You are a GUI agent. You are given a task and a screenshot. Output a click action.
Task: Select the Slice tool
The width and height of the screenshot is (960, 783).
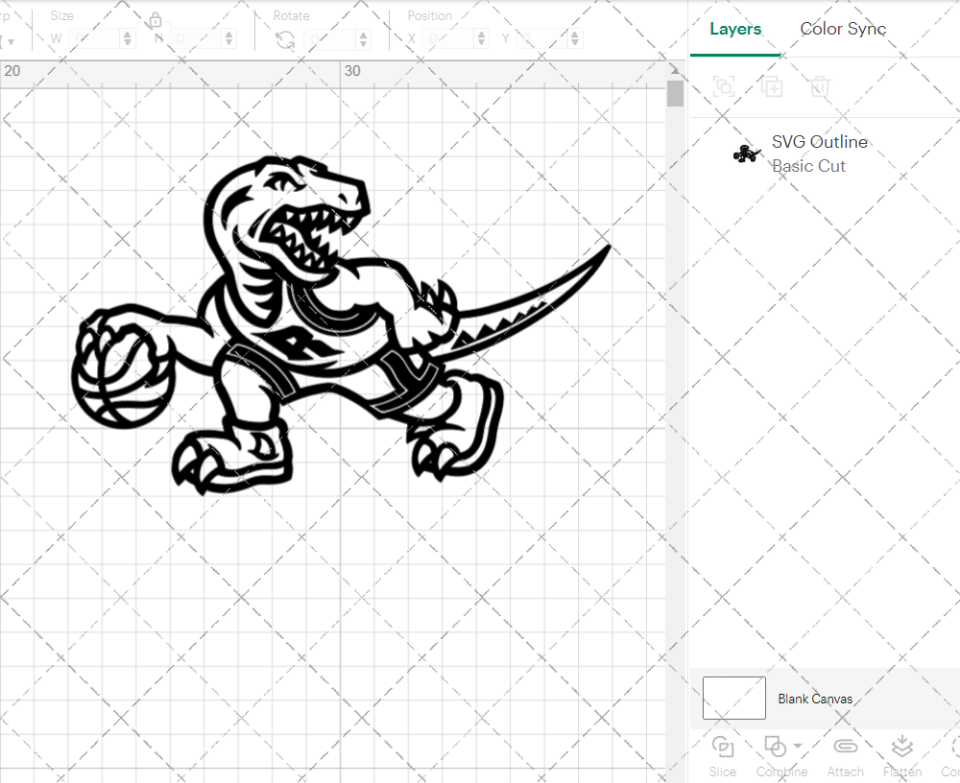tap(722, 755)
